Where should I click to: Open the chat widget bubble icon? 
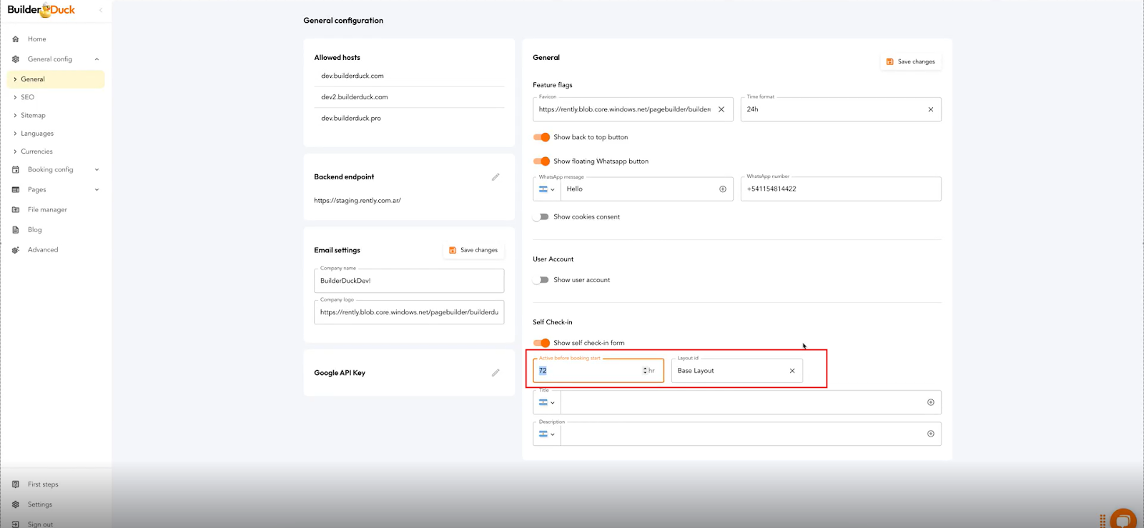click(1123, 519)
